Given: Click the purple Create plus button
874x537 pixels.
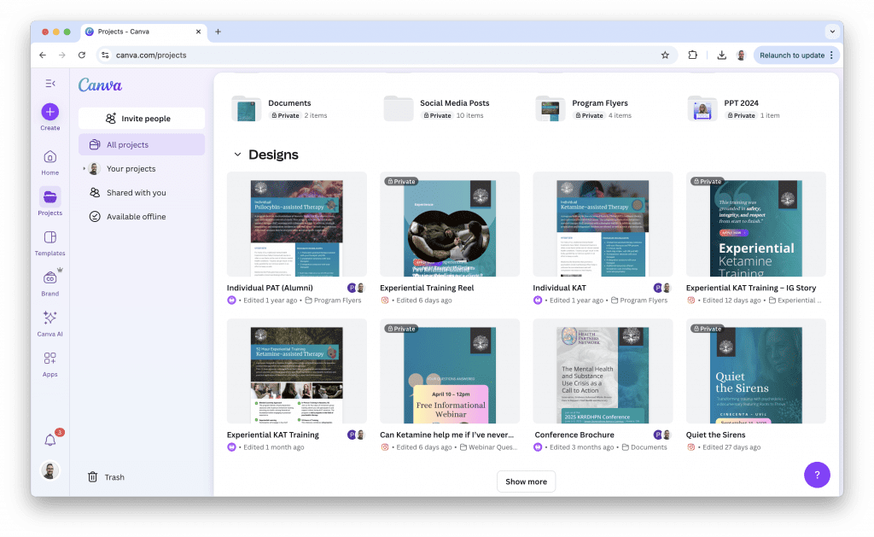Looking at the screenshot, I should 50,112.
